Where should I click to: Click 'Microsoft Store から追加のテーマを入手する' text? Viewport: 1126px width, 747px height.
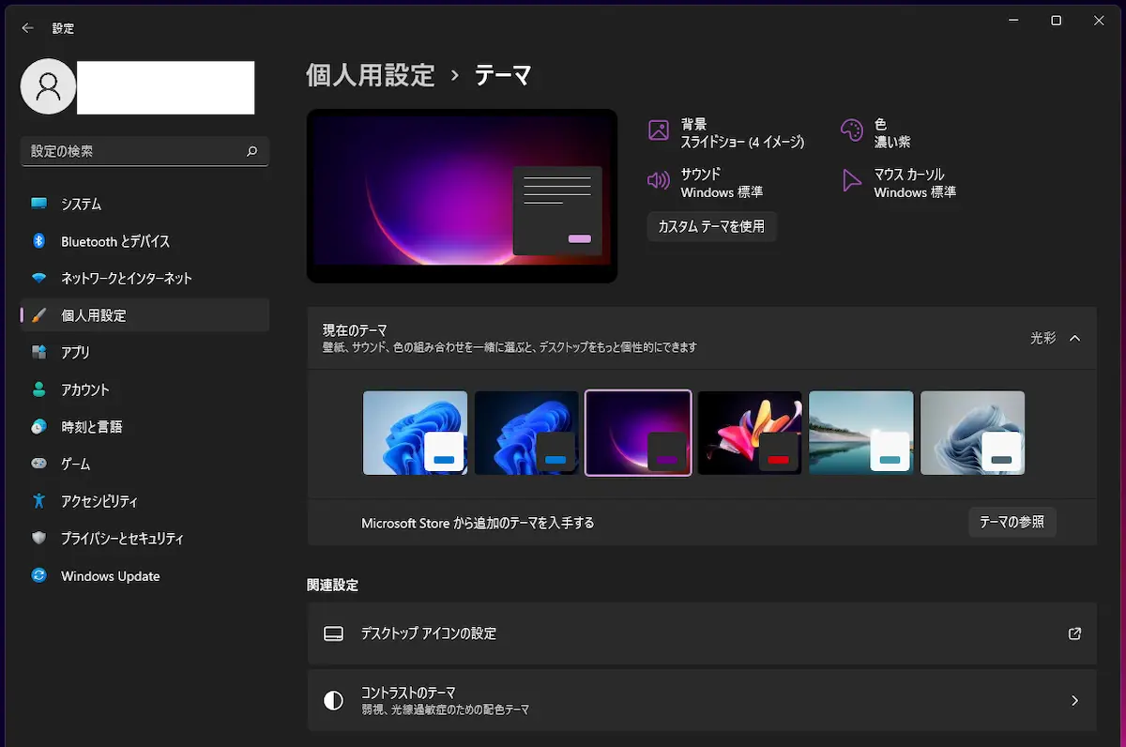[478, 523]
